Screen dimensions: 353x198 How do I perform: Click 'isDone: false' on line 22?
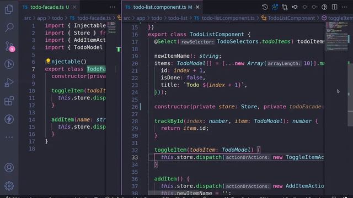[181, 78]
